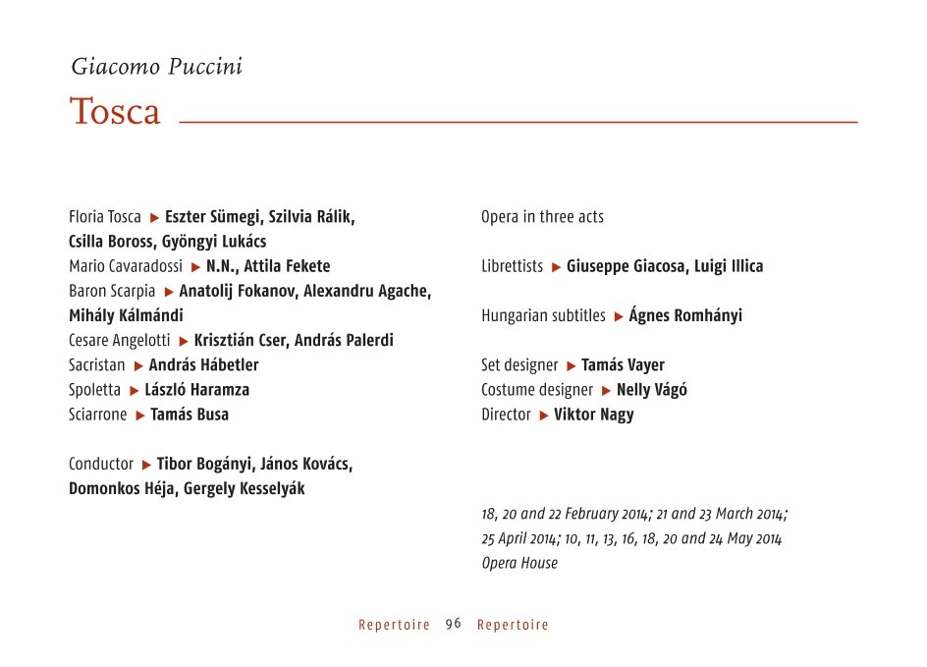Screen dimensions: 927x667
Task: Click the name Ágnes Romhányi
Action: point(685,314)
